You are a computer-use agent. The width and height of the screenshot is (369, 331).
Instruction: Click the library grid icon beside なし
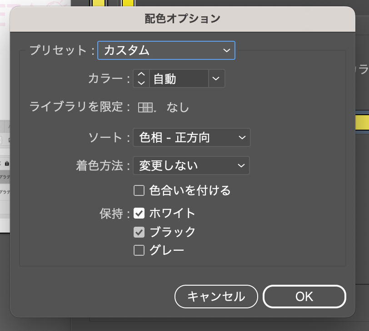tap(145, 107)
